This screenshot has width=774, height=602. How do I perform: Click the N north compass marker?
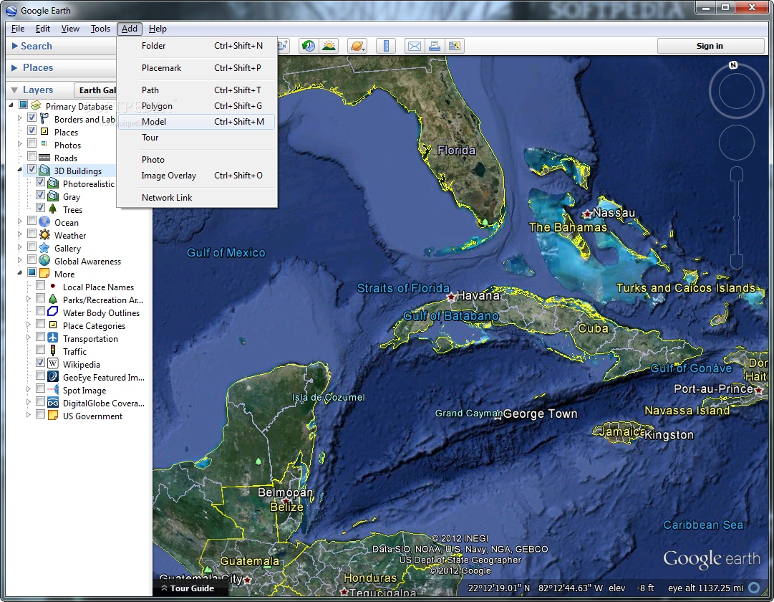[x=733, y=65]
